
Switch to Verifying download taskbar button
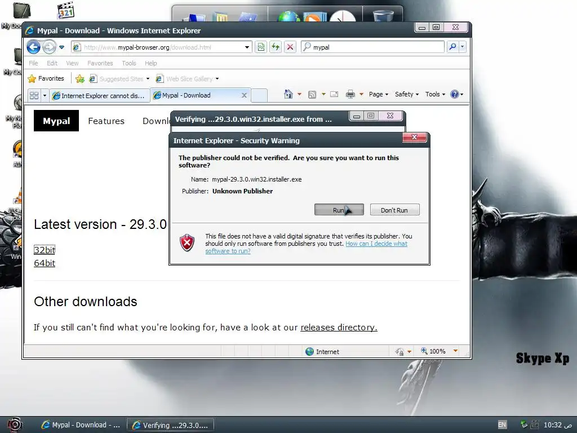(170, 425)
